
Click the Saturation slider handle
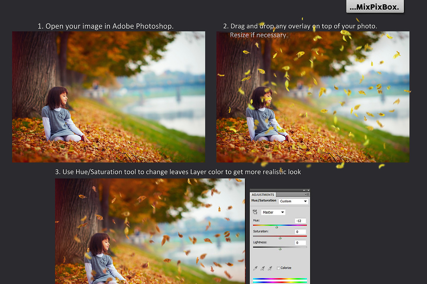pos(280,238)
